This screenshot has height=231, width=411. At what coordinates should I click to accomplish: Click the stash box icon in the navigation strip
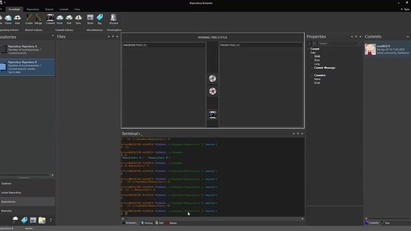[33, 220]
